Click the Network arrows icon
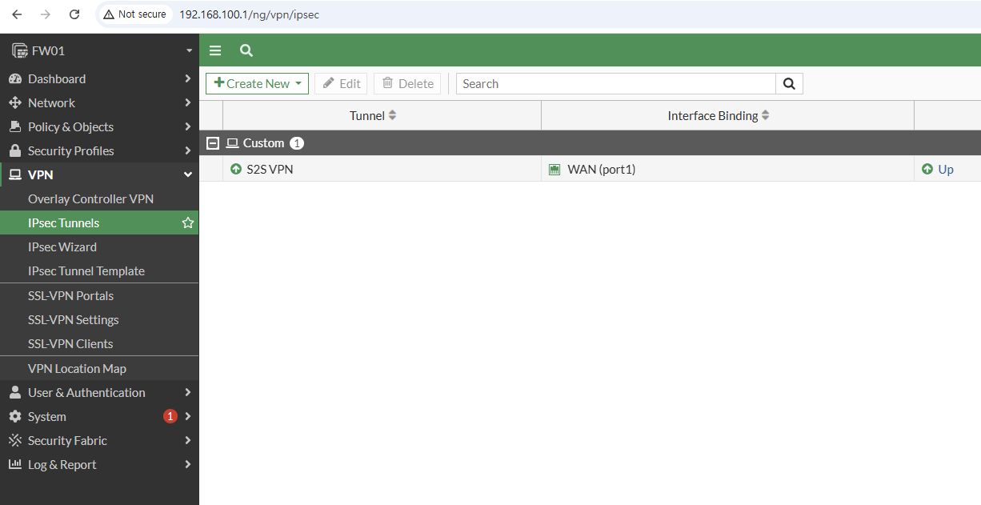Image resolution: width=981 pixels, height=505 pixels. tap(14, 102)
